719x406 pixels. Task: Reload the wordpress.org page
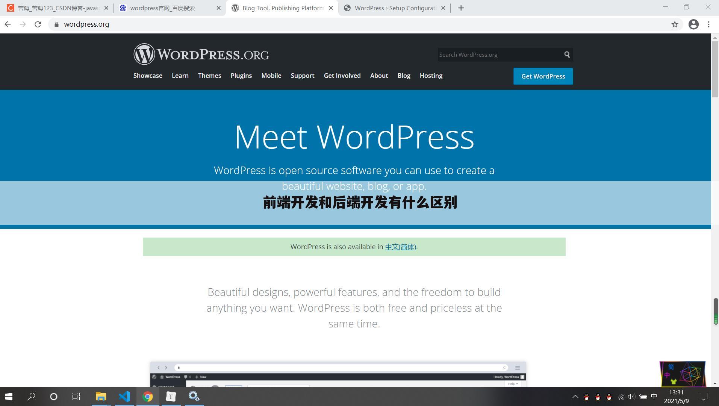tap(38, 24)
